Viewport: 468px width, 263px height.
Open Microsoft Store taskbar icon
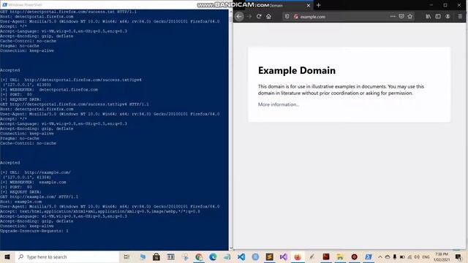point(156,256)
